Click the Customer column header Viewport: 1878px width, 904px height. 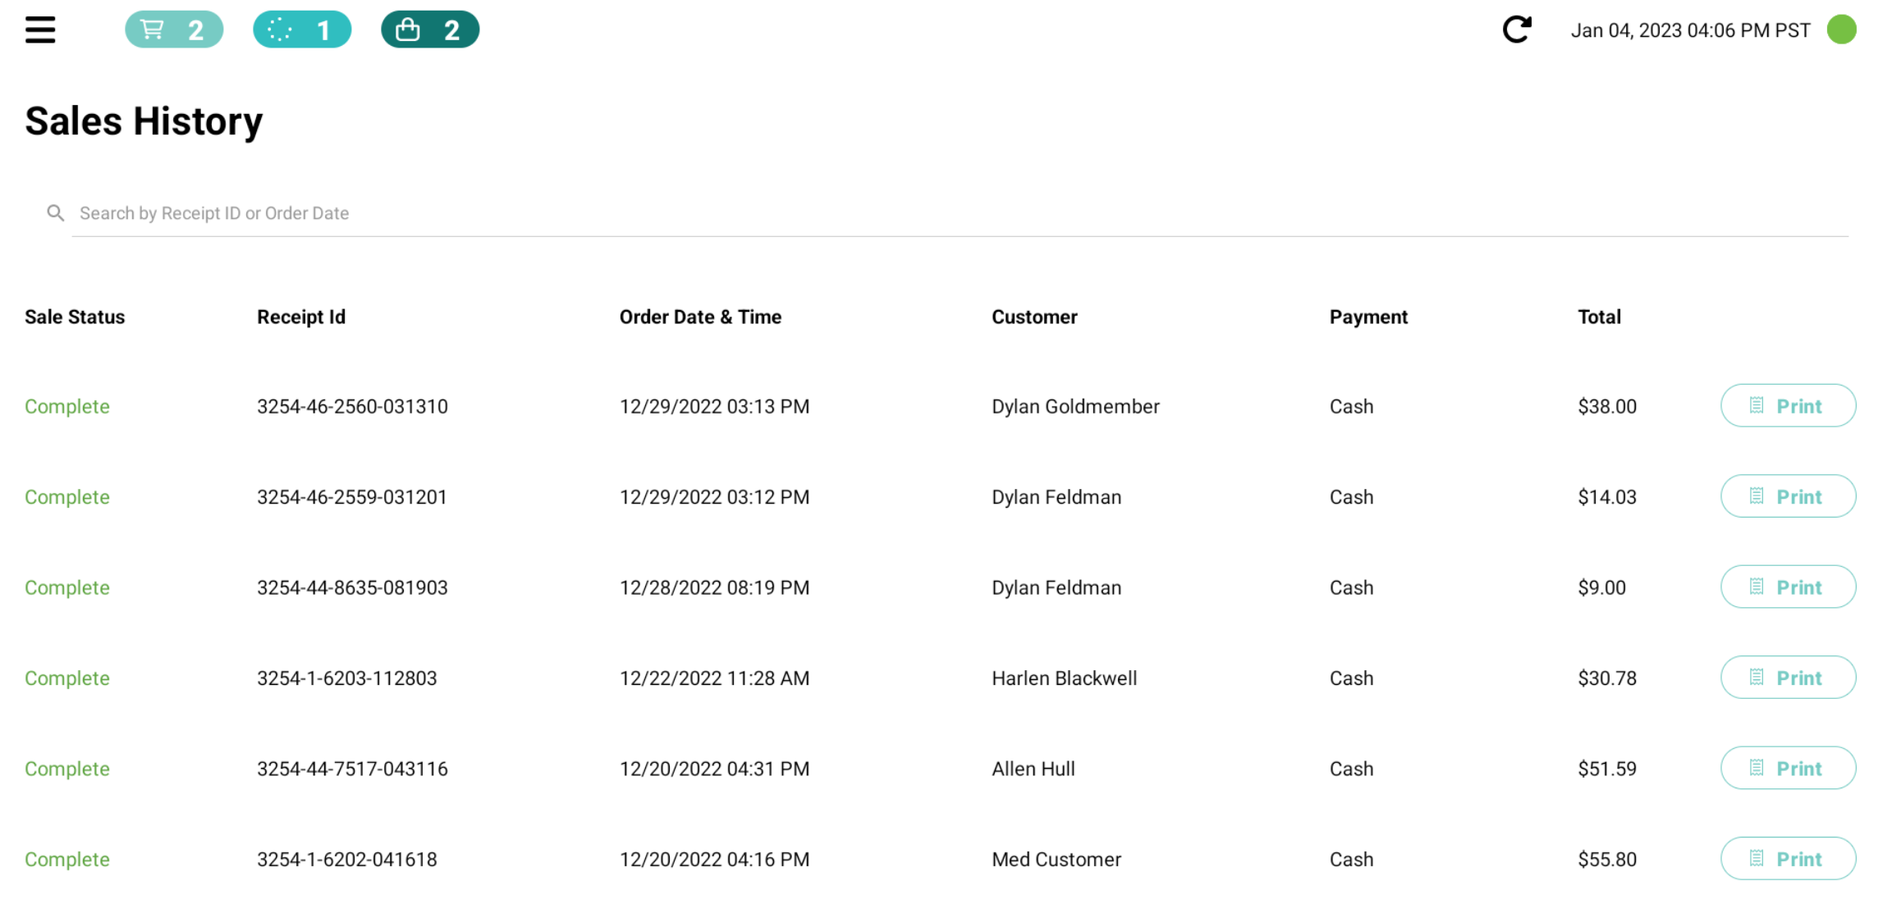tap(1034, 317)
